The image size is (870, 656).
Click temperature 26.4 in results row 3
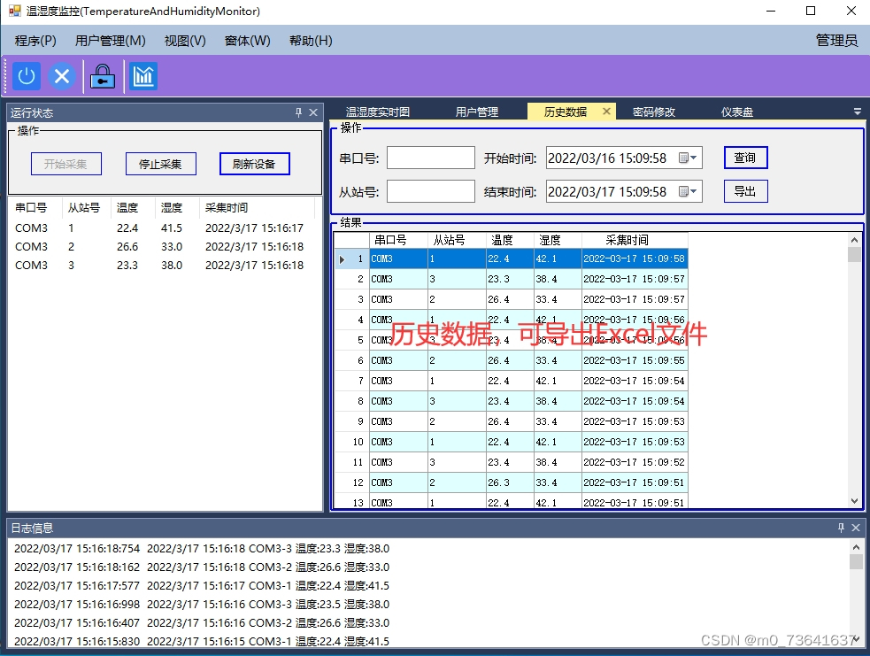(510, 299)
